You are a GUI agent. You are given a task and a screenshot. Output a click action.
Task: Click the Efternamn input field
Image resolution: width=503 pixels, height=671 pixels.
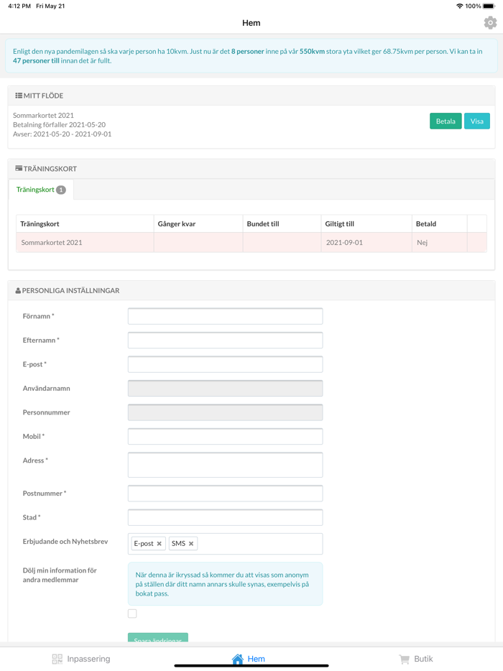[x=225, y=340]
